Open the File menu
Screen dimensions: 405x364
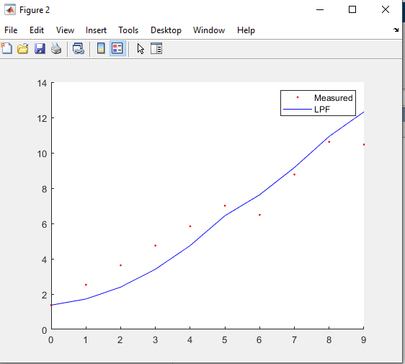point(11,30)
